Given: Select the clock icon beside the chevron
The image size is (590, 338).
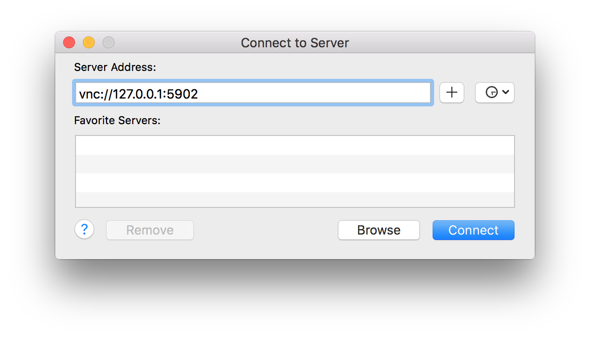Looking at the screenshot, I should click(491, 93).
